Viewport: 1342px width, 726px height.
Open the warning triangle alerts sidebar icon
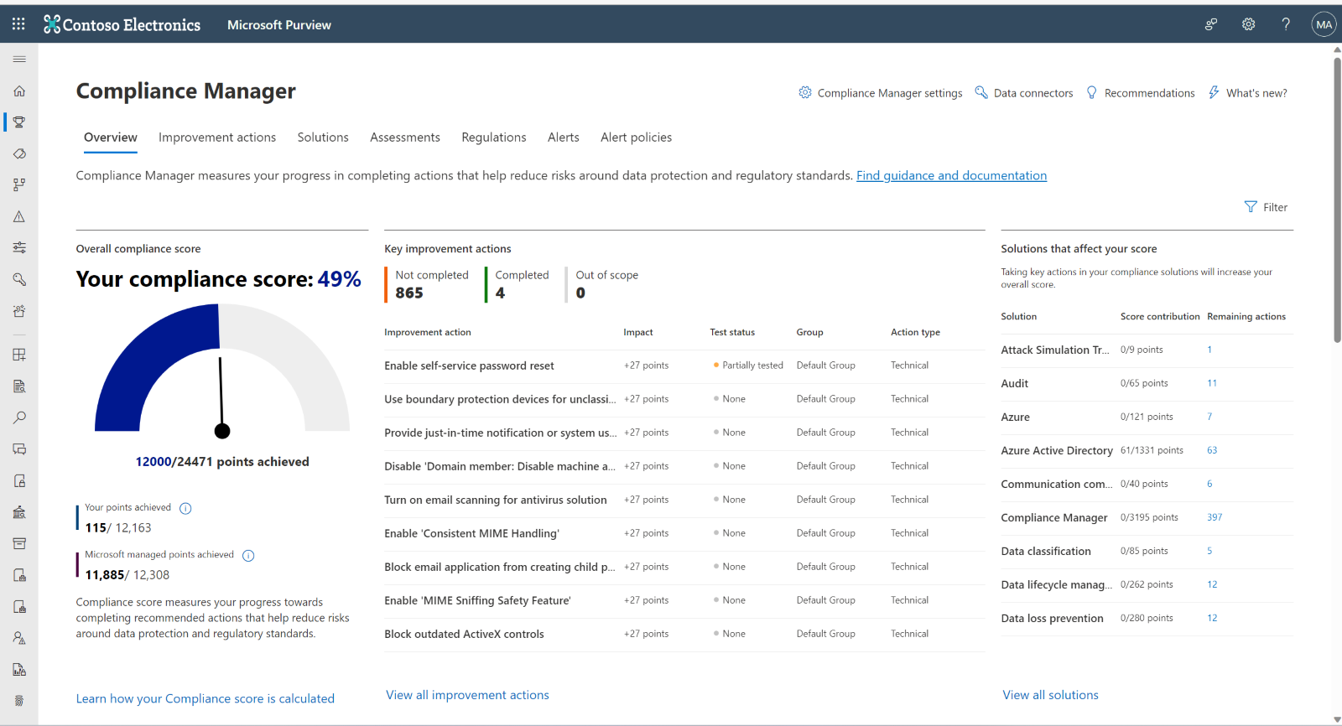pos(19,216)
